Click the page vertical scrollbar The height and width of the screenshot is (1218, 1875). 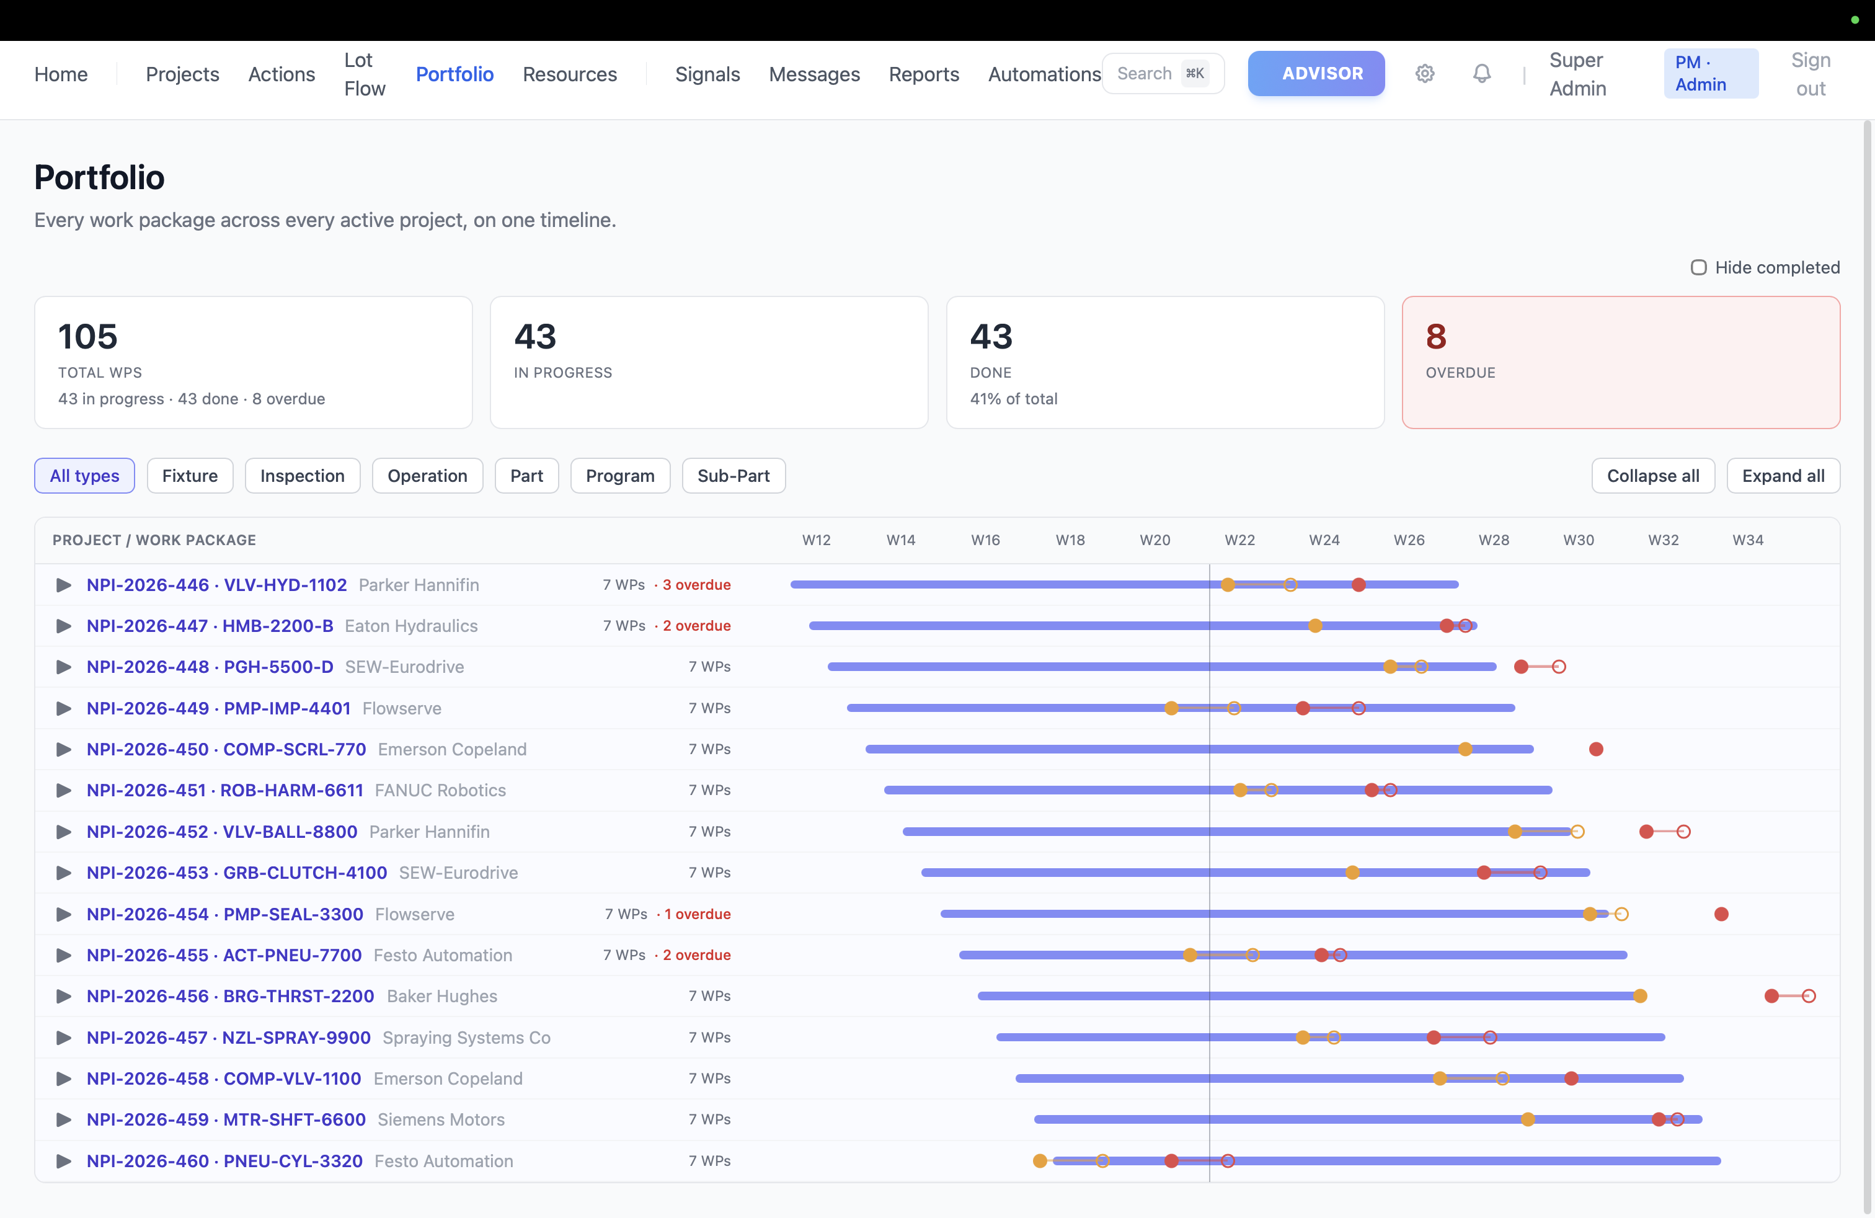[1867, 668]
